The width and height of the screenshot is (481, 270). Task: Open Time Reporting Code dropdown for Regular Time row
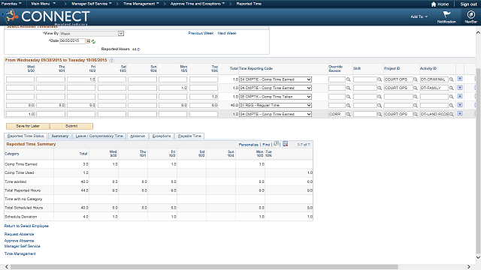[x=309, y=105]
